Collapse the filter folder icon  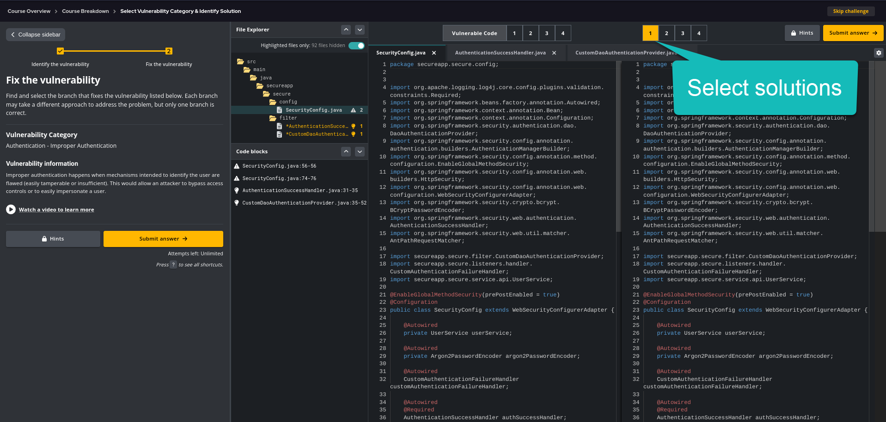coord(273,118)
